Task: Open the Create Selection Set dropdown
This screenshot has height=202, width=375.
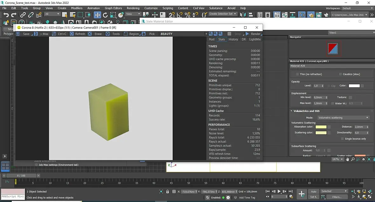Action: 223,14
